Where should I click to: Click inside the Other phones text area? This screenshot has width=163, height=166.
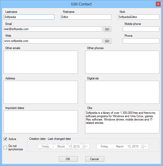pyautogui.click(x=122, y=62)
